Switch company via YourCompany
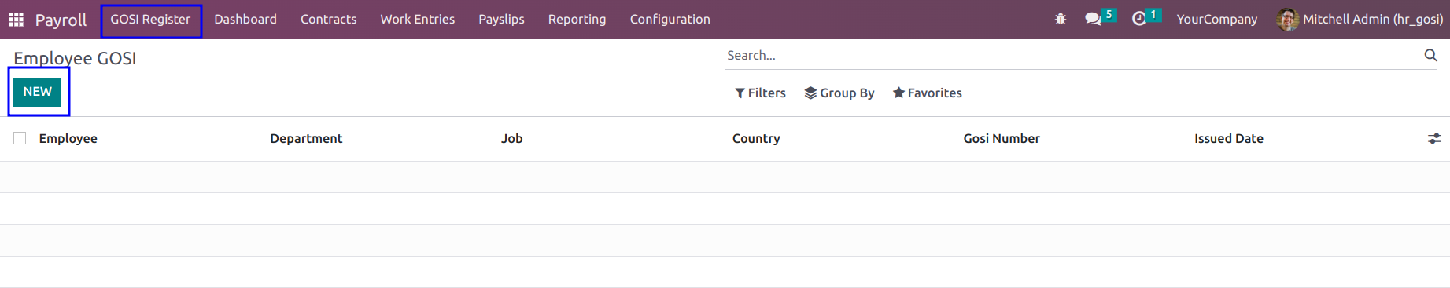 (x=1216, y=20)
